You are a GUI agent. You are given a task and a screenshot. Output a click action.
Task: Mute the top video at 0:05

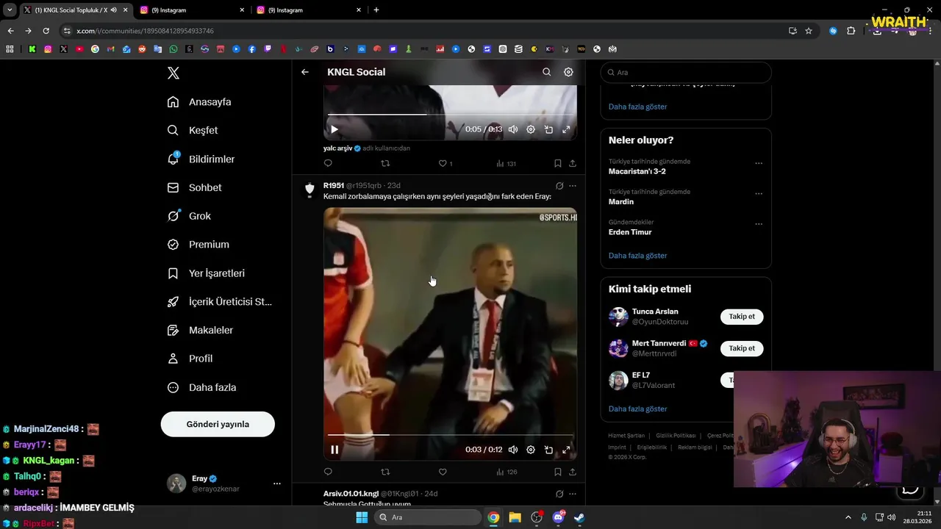(513, 129)
